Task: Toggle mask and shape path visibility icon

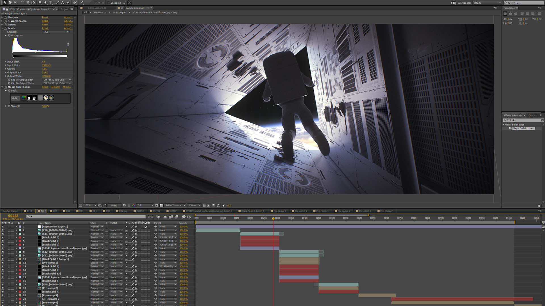Action: click(x=105, y=205)
